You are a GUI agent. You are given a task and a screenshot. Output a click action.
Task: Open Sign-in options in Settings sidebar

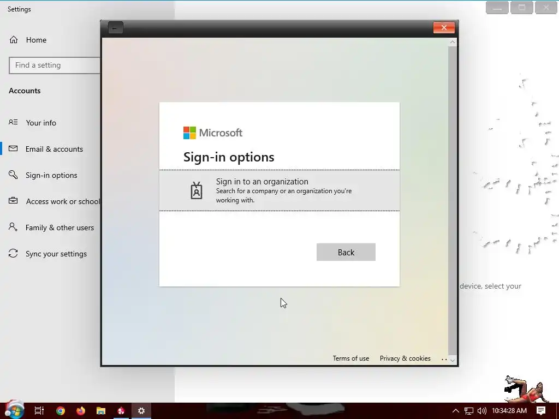click(51, 175)
